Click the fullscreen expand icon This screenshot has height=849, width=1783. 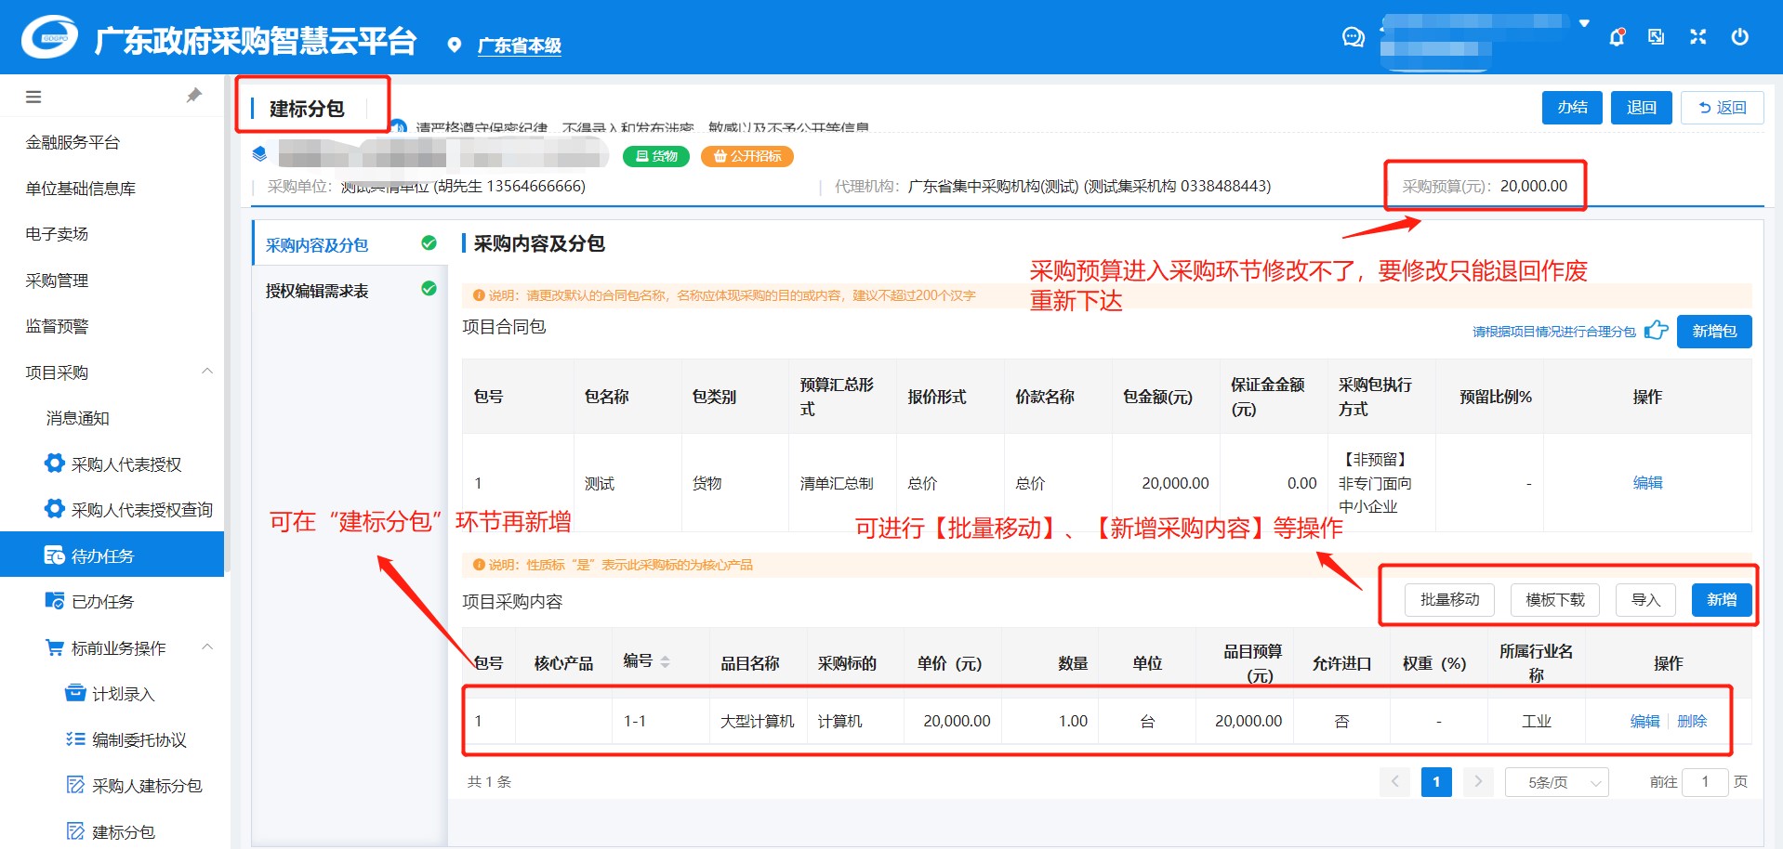click(x=1697, y=37)
